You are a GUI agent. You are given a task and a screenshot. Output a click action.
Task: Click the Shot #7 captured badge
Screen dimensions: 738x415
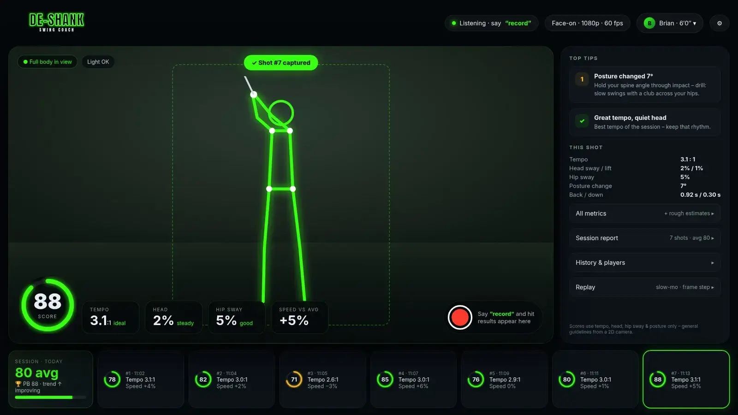pyautogui.click(x=281, y=63)
